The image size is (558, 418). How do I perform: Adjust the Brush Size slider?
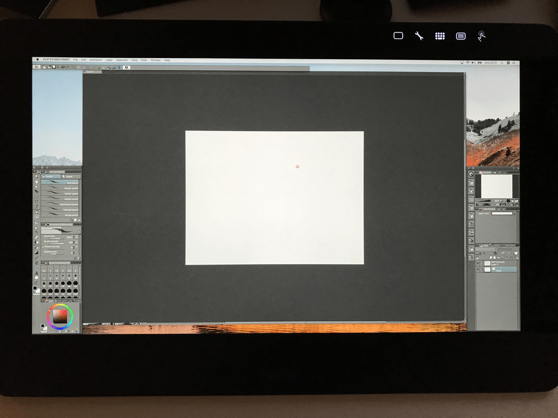point(55,238)
